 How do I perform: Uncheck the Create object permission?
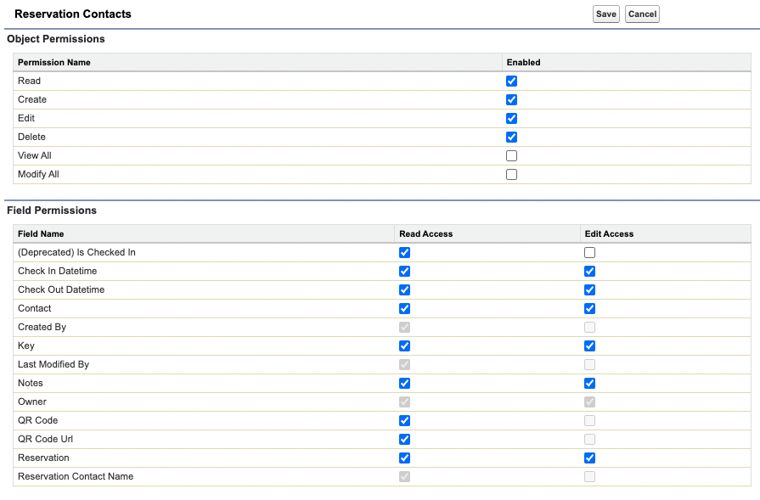click(511, 100)
